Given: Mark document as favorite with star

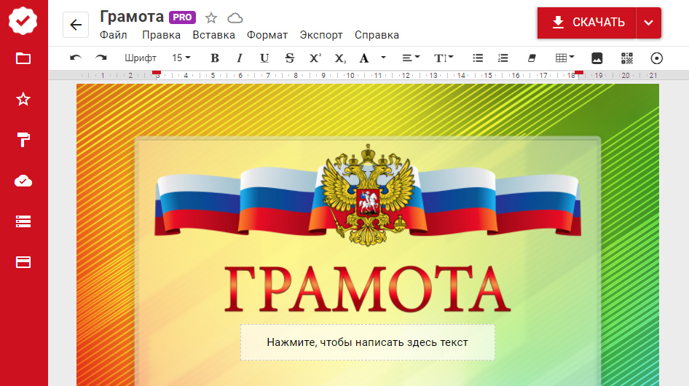Looking at the screenshot, I should coord(211,18).
